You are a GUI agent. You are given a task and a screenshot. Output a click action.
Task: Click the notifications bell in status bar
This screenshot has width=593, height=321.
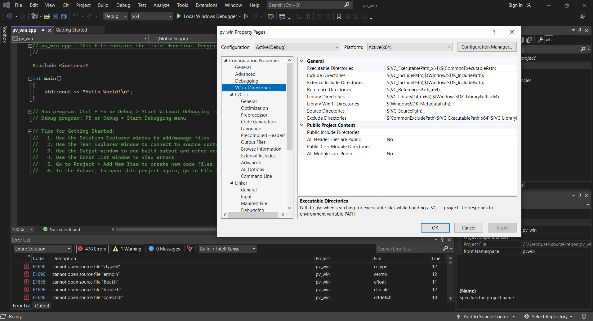coord(584,316)
